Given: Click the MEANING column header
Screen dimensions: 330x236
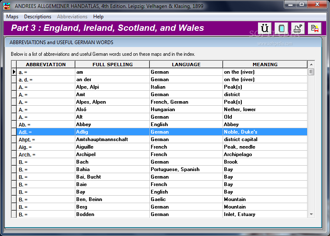Looking at the screenshot, I should 265,65.
